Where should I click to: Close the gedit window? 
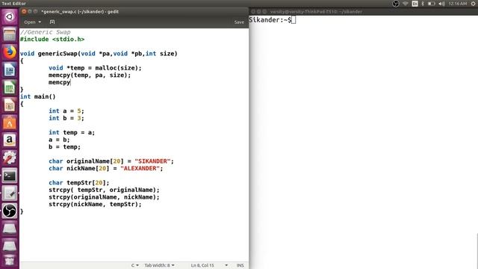coord(24,11)
